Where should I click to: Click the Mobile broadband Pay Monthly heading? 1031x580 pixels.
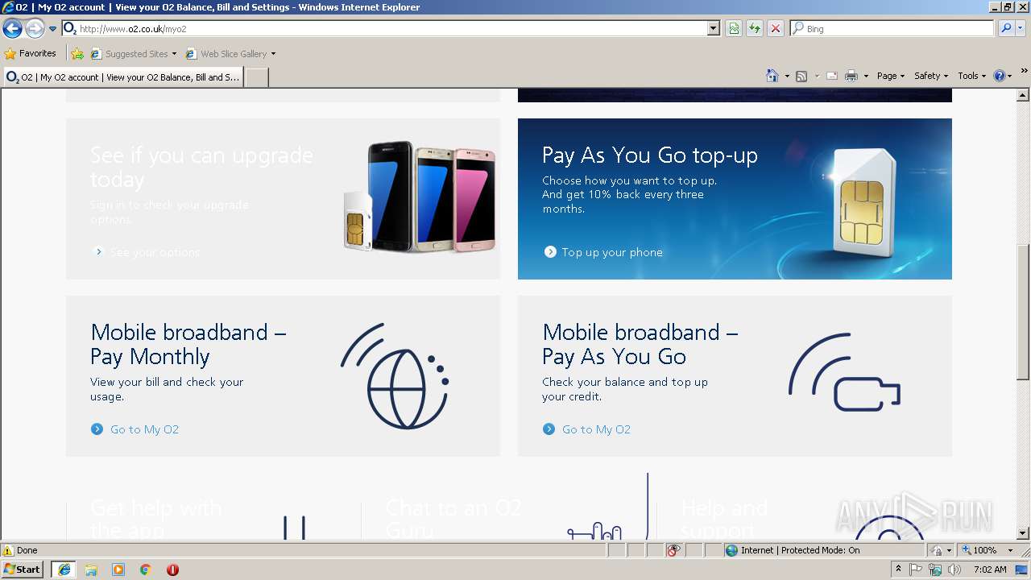click(x=188, y=344)
